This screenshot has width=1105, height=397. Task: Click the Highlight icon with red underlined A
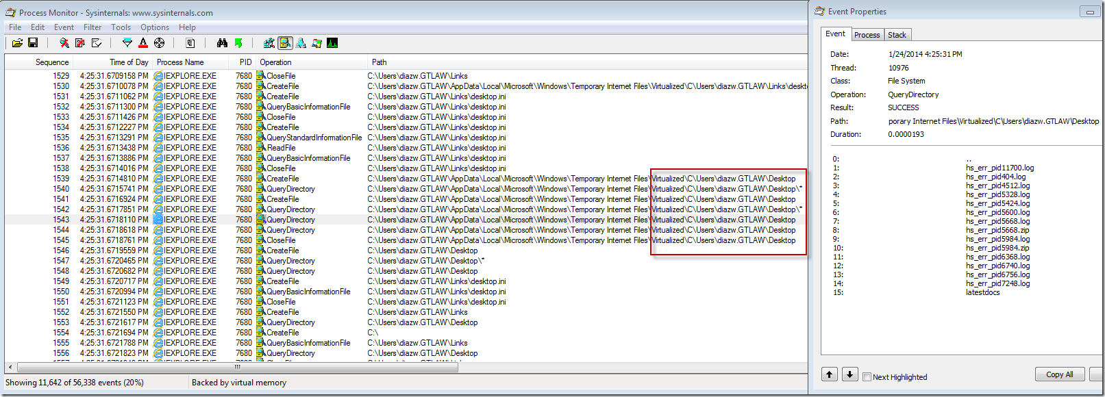(143, 43)
